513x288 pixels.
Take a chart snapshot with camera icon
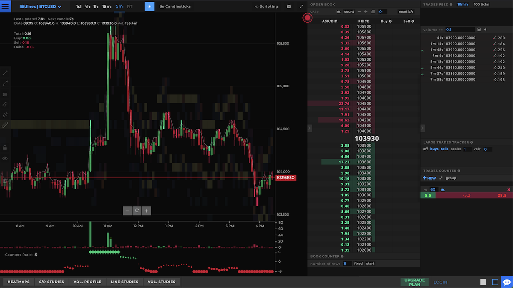[x=289, y=6]
